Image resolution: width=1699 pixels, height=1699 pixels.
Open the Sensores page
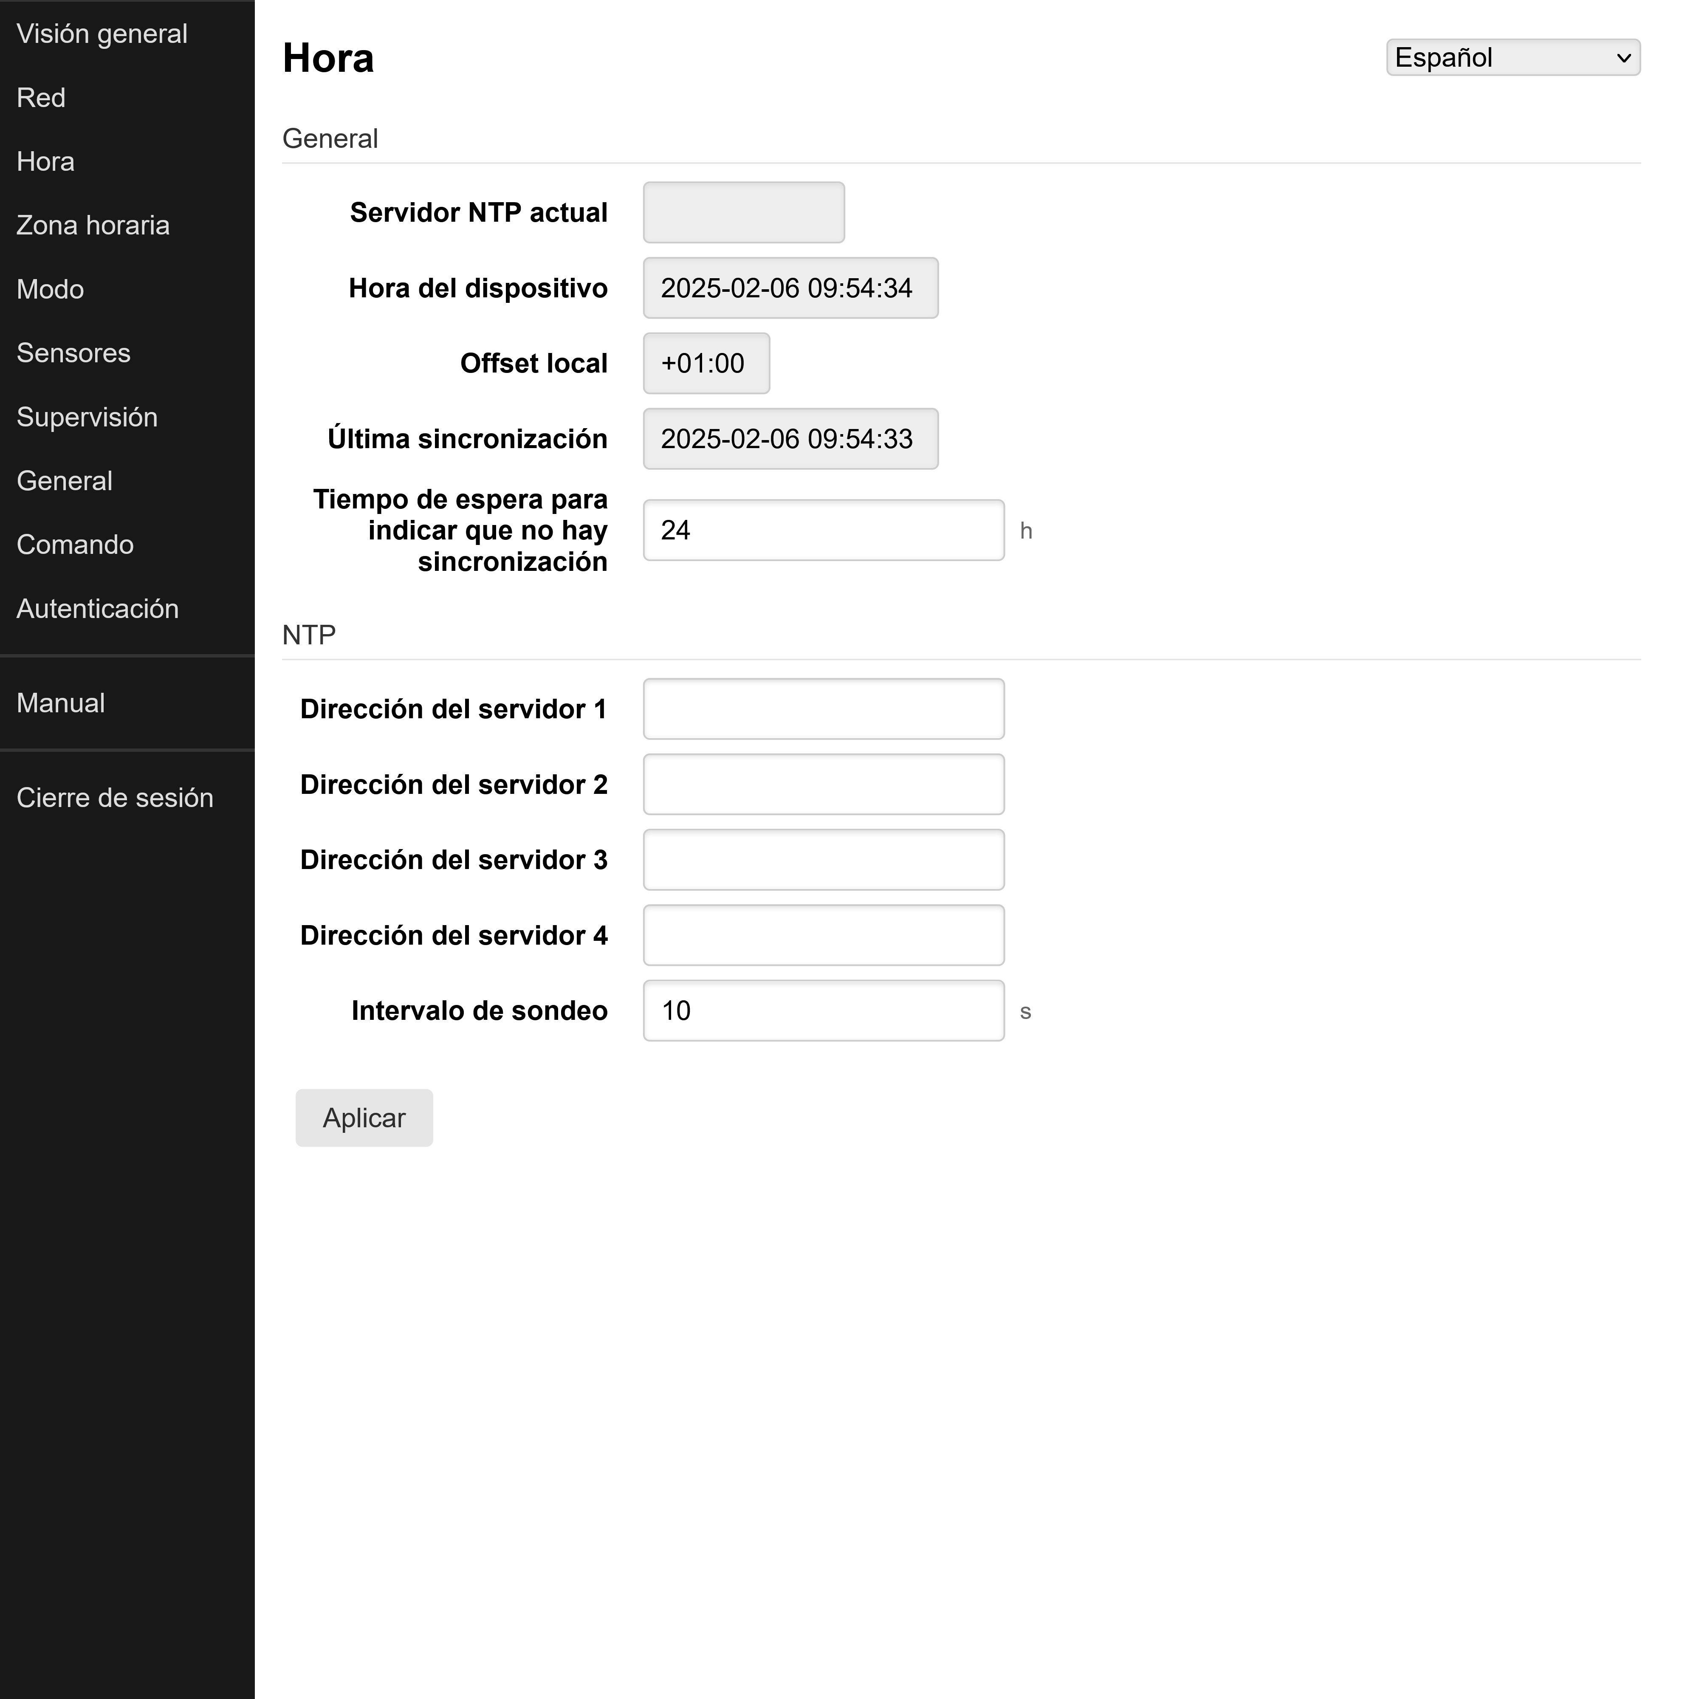coord(73,353)
